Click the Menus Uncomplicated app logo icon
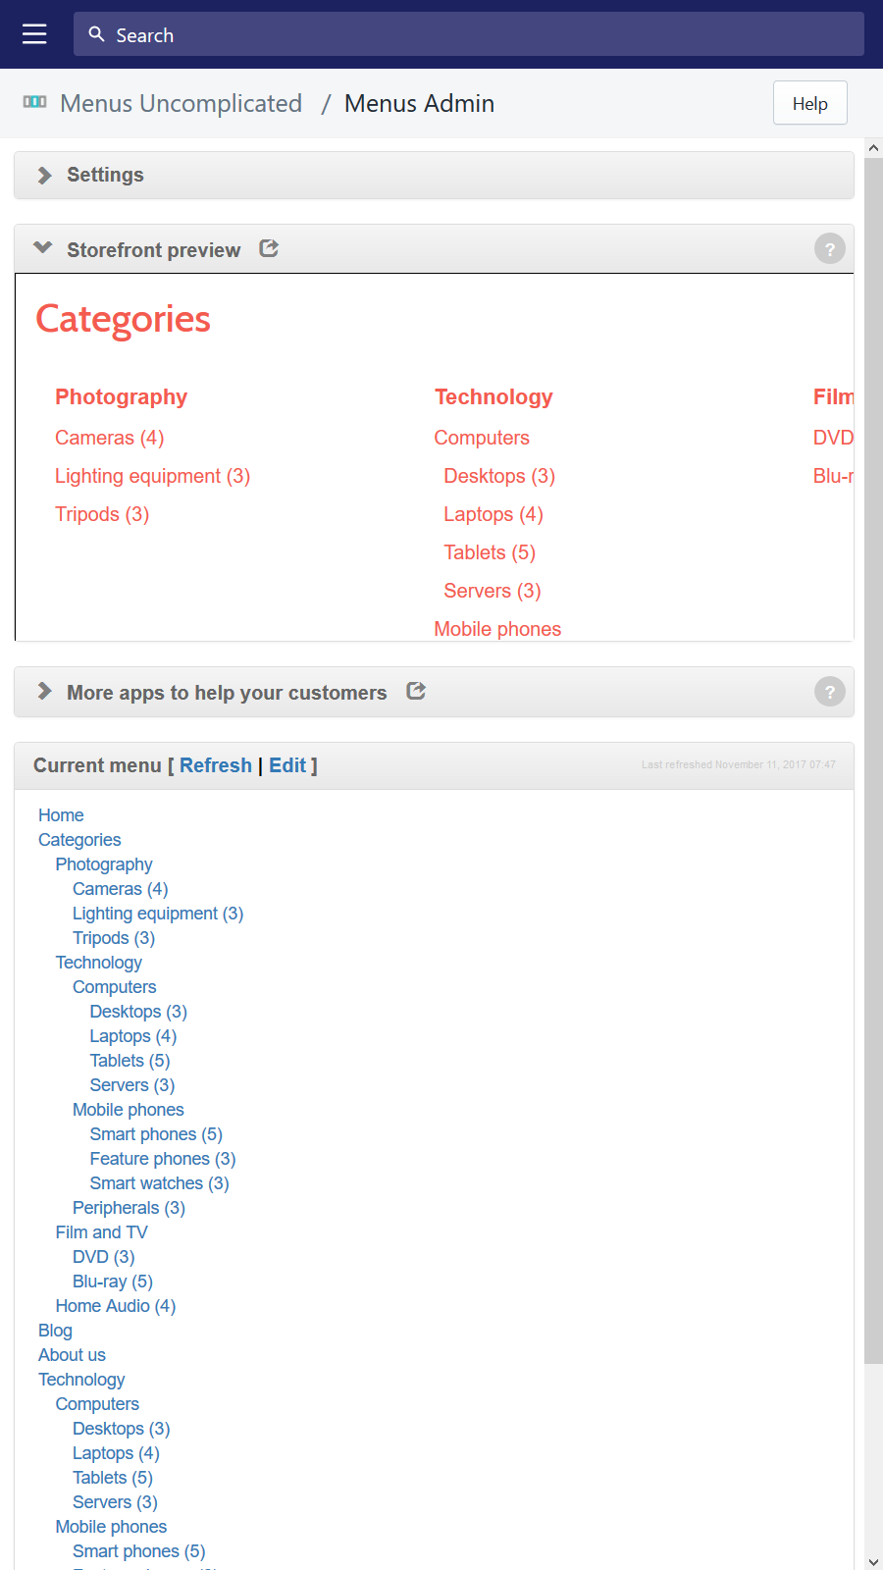Viewport: 883px width, 1570px height. point(34,102)
